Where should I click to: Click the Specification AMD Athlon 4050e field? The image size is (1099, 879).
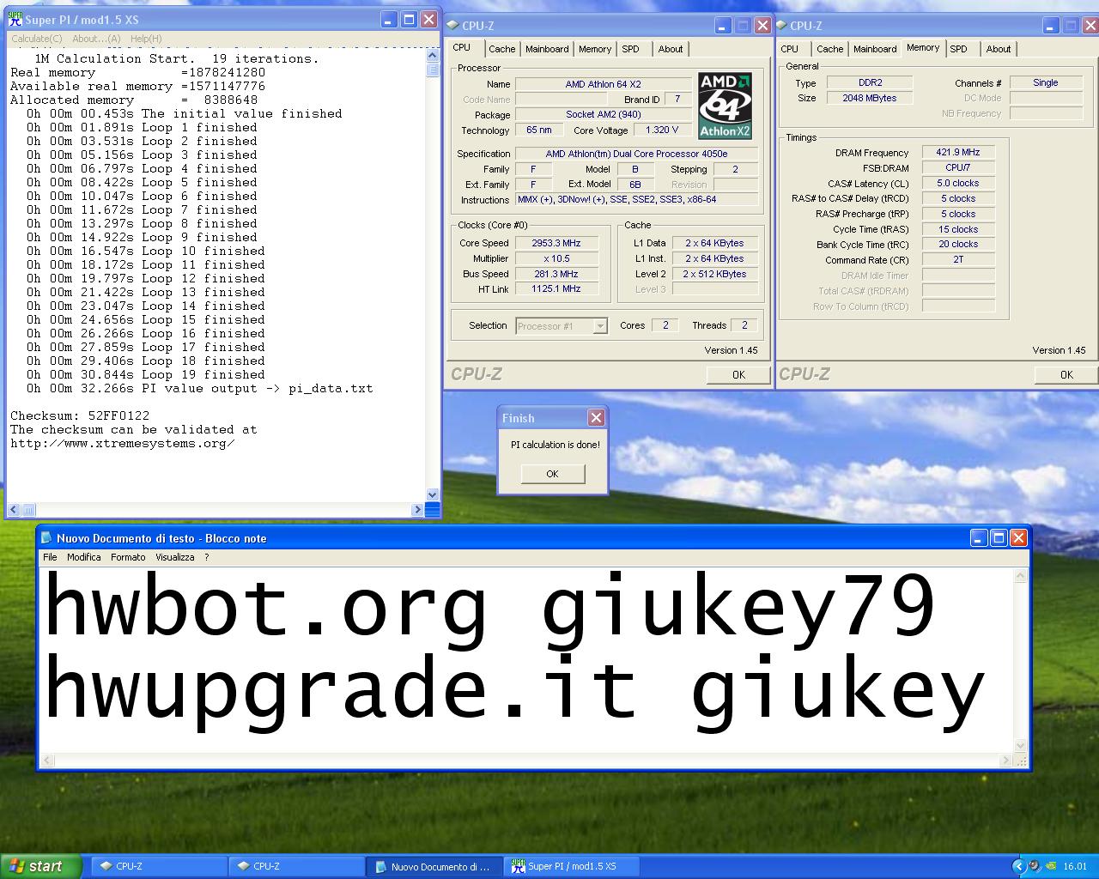pos(636,154)
